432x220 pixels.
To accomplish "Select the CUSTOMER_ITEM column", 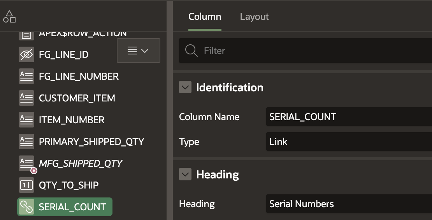I will [77, 98].
